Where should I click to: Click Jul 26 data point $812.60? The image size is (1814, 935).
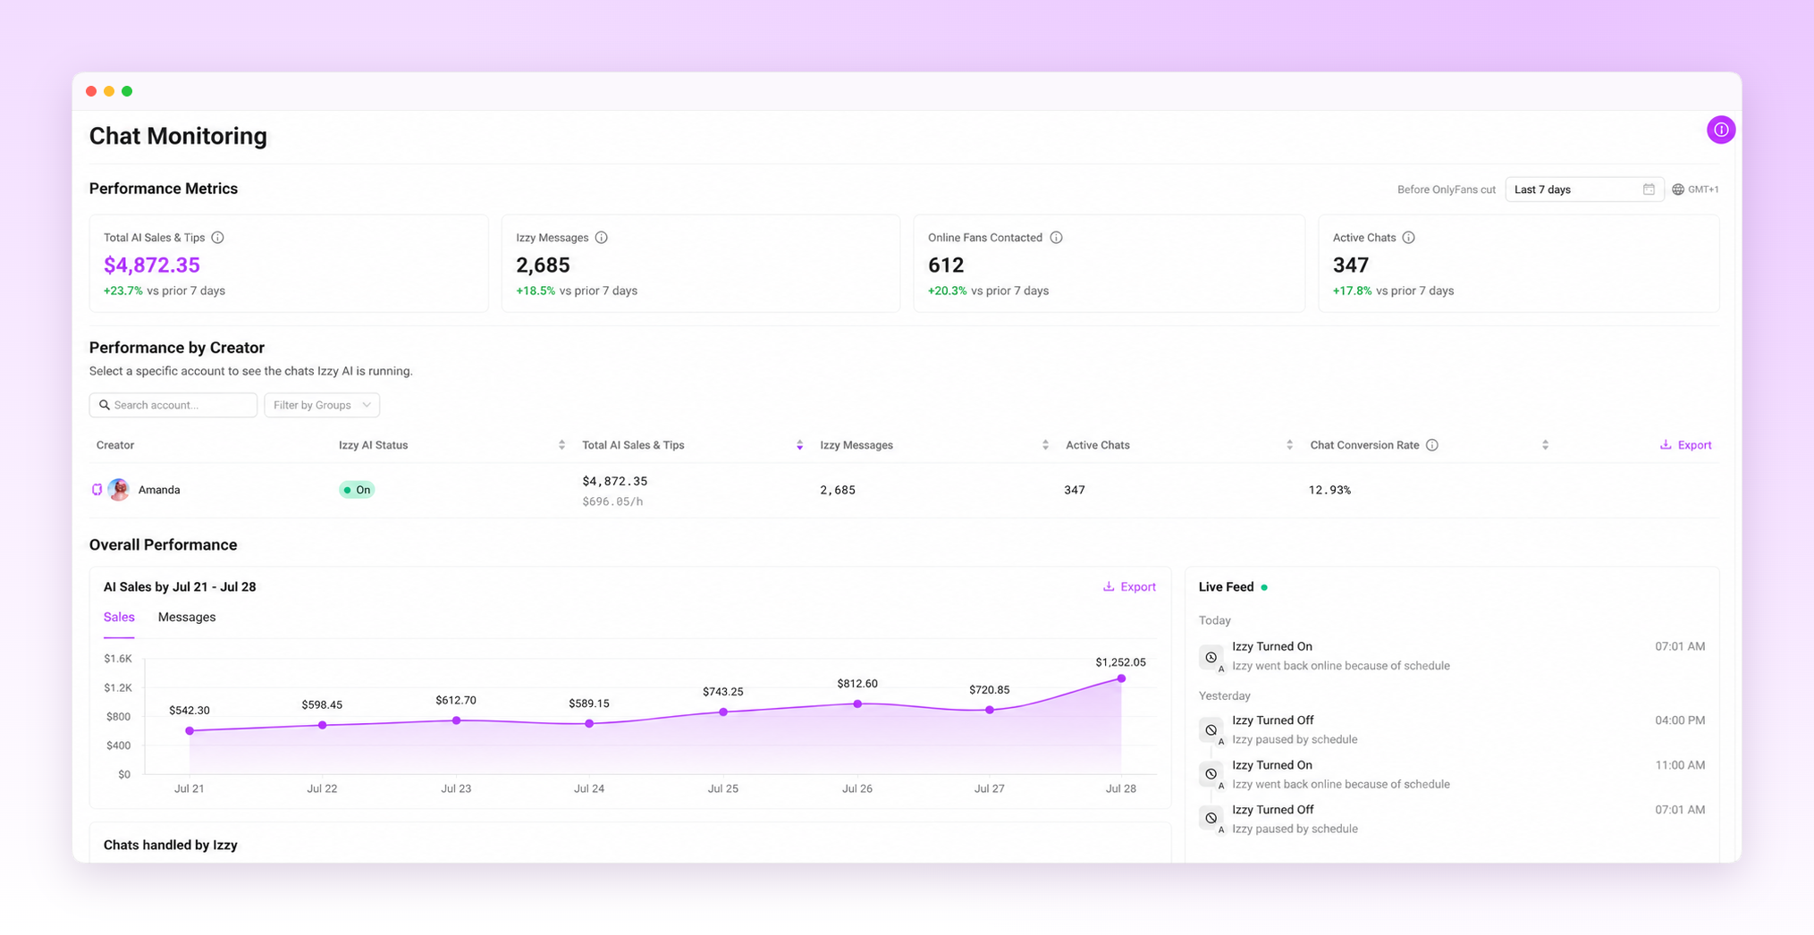pos(857,704)
